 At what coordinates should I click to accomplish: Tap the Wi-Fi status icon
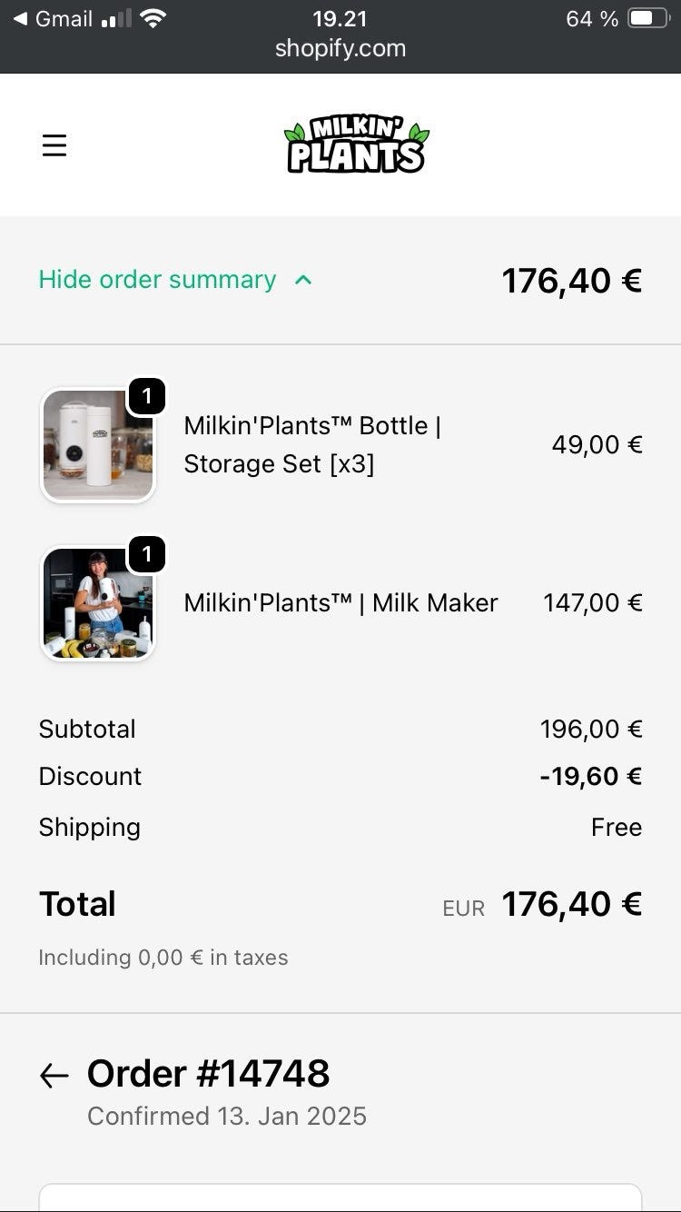(x=153, y=19)
